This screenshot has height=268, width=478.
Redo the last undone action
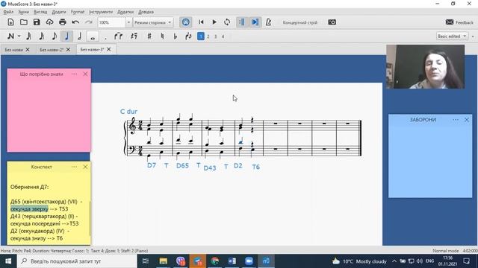(x=88, y=22)
